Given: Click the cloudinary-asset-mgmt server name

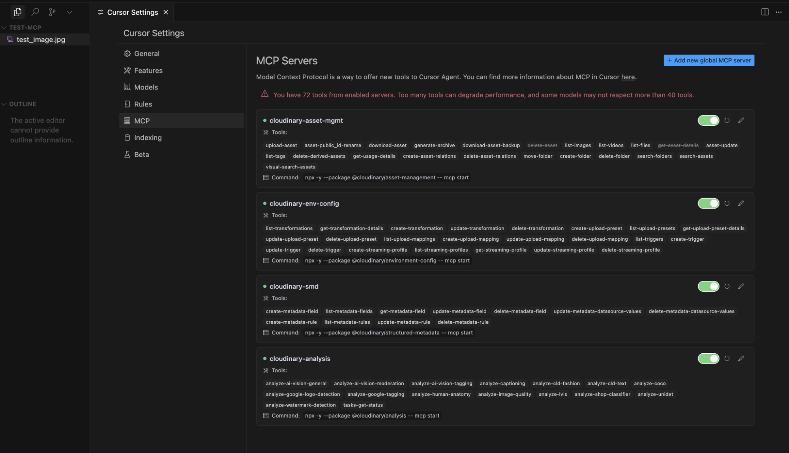Looking at the screenshot, I should [306, 121].
